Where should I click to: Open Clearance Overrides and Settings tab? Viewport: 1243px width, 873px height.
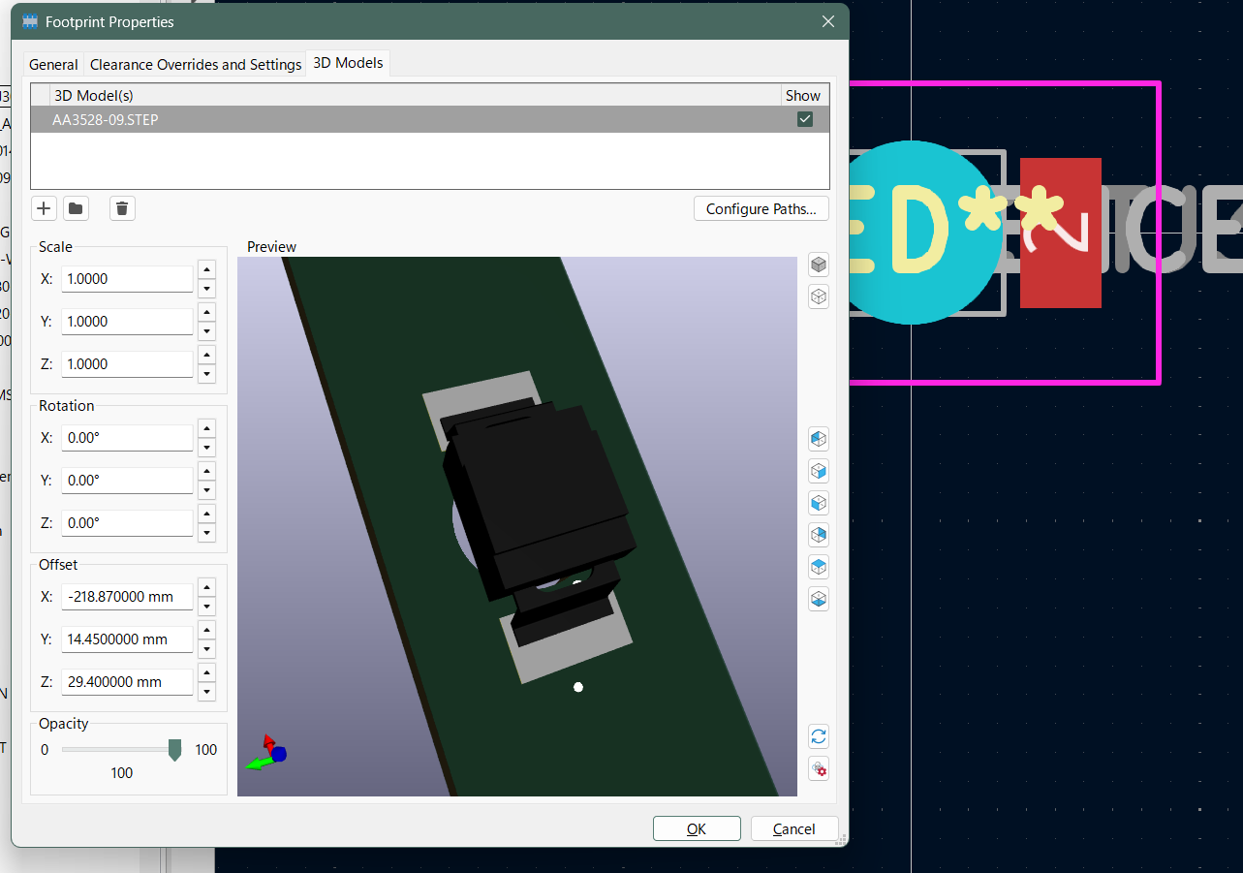point(196,65)
